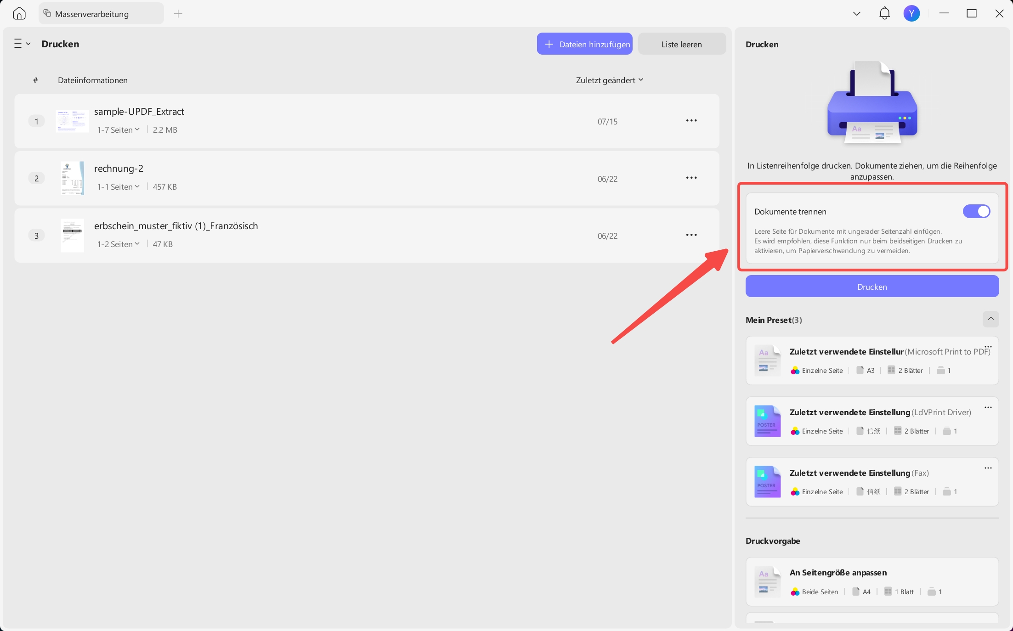Select erbschein_muster_fiktiv thumbnail
The height and width of the screenshot is (631, 1013).
pos(72,235)
